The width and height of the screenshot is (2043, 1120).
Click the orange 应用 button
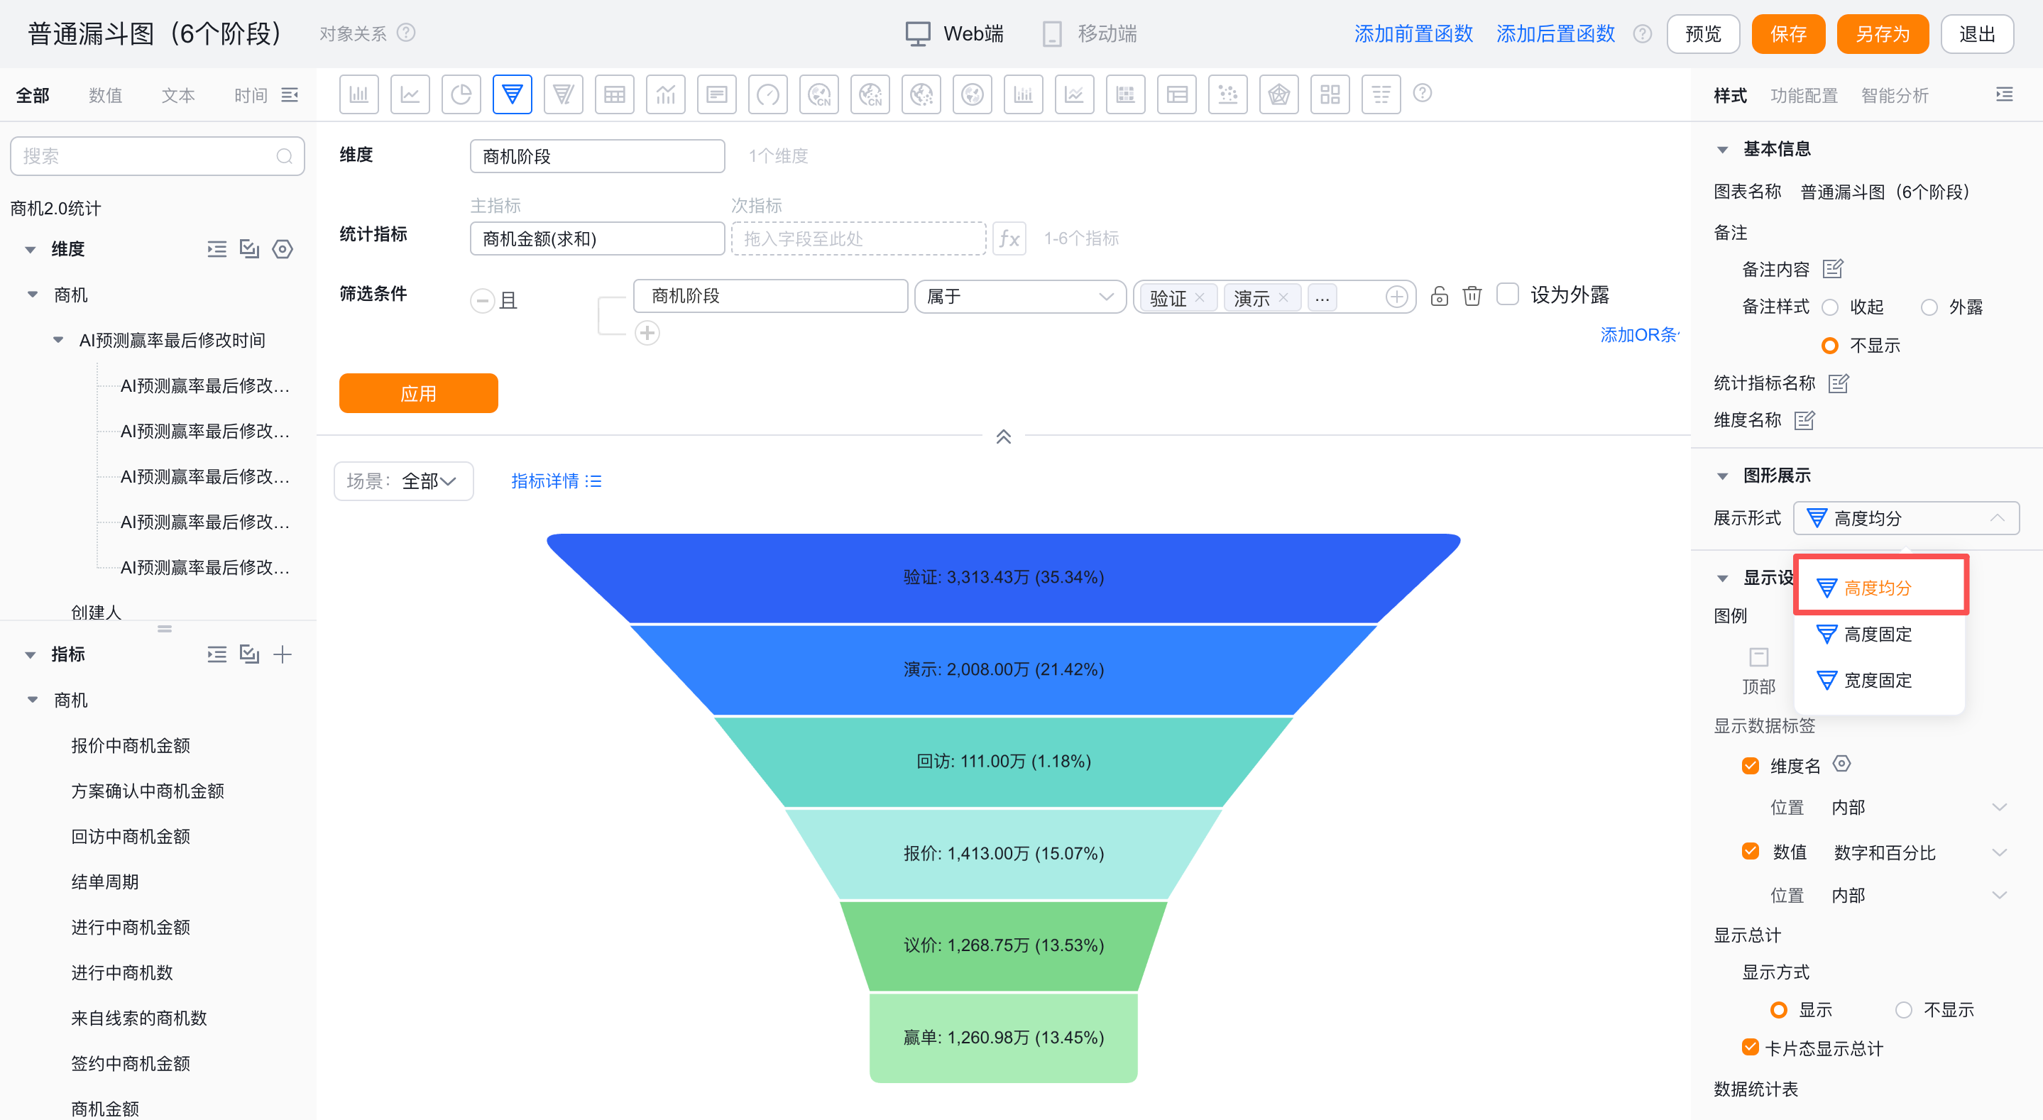pyautogui.click(x=419, y=393)
